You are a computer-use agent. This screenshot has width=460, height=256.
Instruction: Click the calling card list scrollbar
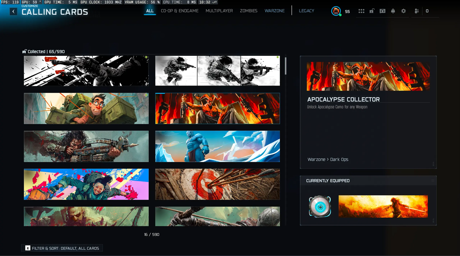pos(286,66)
